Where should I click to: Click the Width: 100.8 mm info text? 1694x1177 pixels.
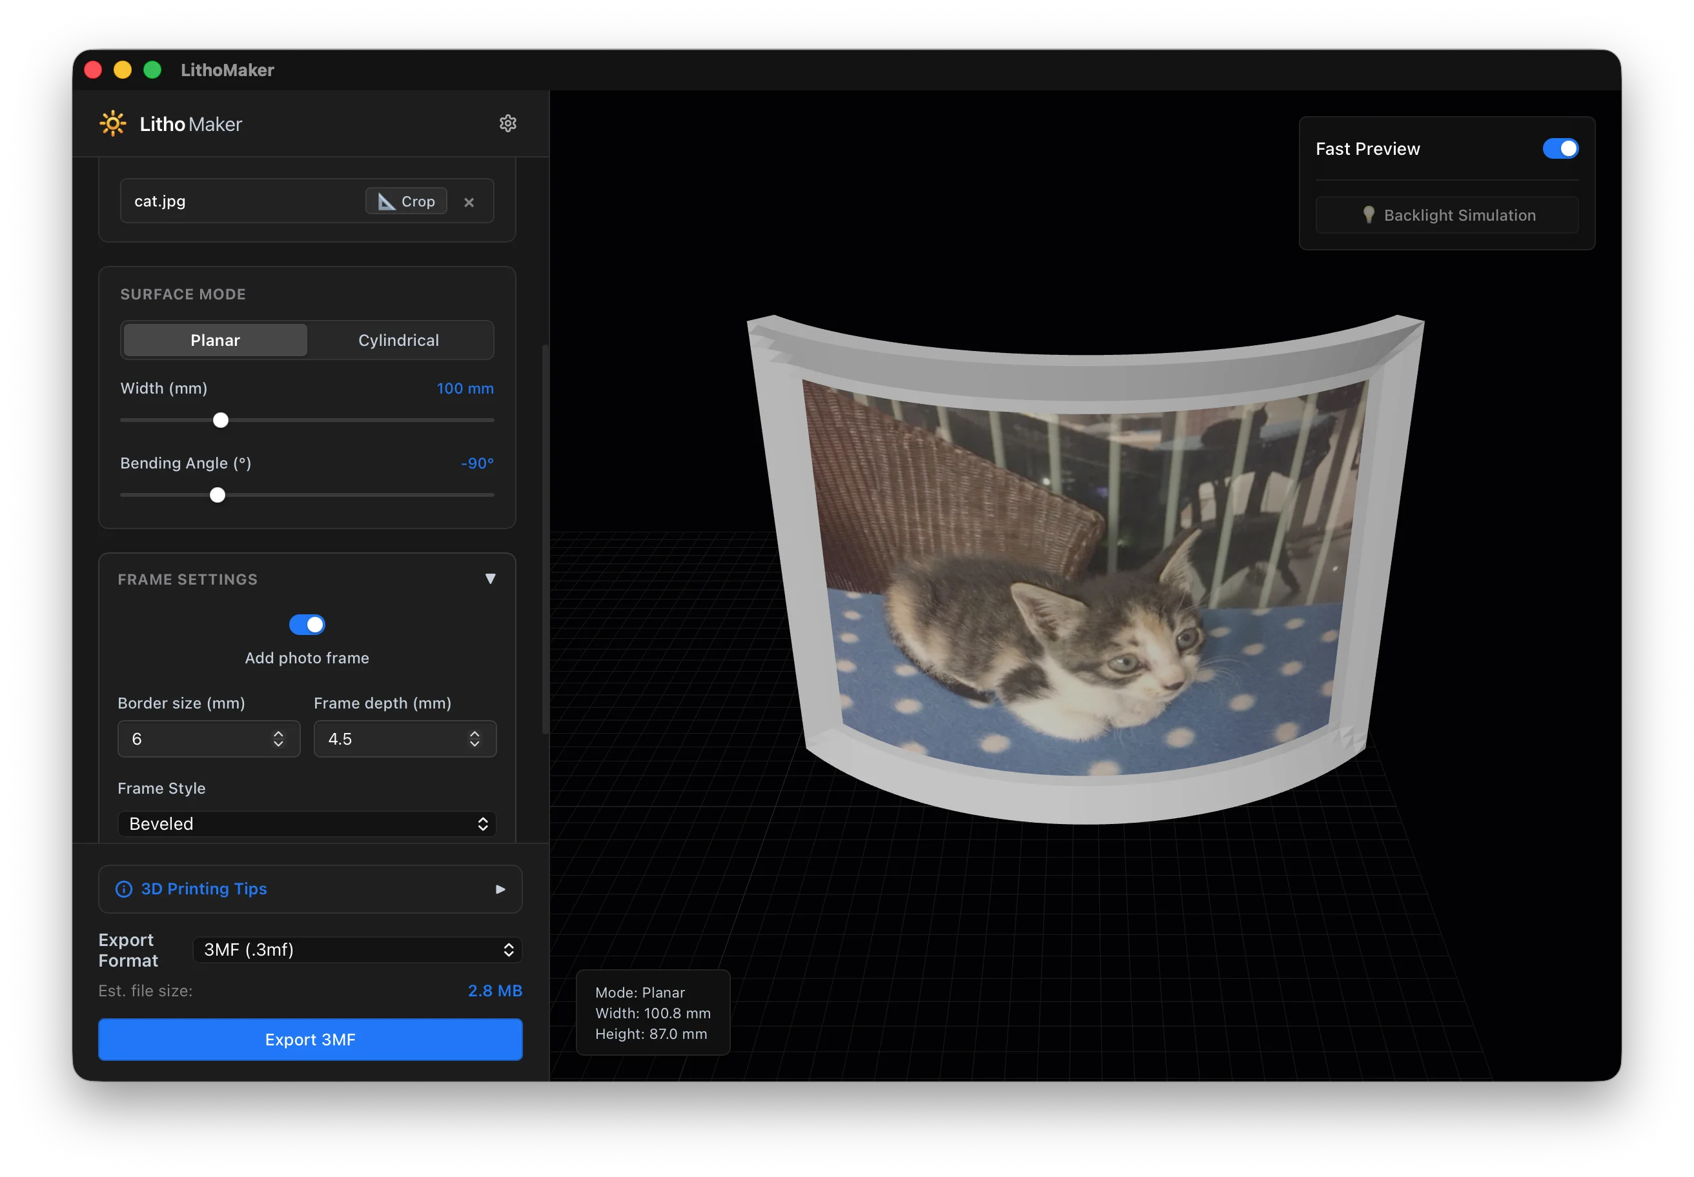pyautogui.click(x=653, y=1013)
